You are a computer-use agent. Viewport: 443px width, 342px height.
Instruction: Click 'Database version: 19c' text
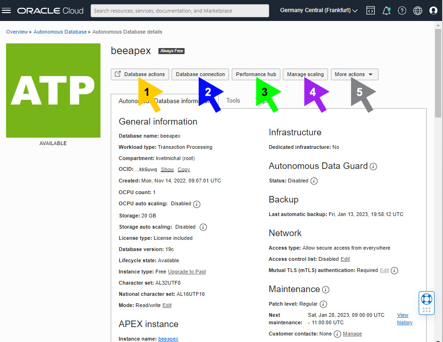[146, 250]
